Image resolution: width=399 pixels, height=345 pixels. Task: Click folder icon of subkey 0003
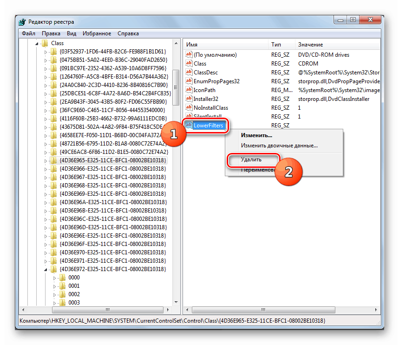coord(62,303)
